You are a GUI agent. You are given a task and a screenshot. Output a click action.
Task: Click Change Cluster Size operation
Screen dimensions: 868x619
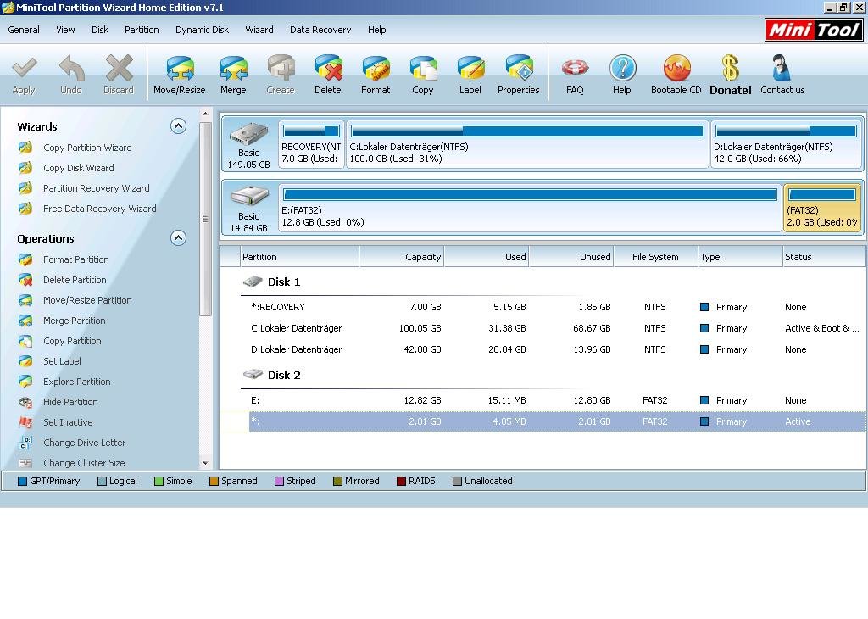tap(84, 463)
